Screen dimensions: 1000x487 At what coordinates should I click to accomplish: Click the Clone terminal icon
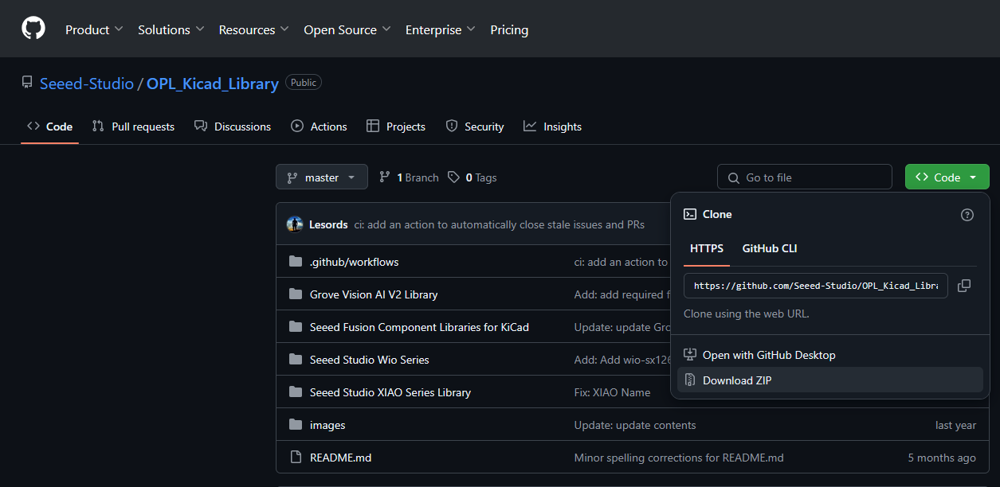point(690,214)
